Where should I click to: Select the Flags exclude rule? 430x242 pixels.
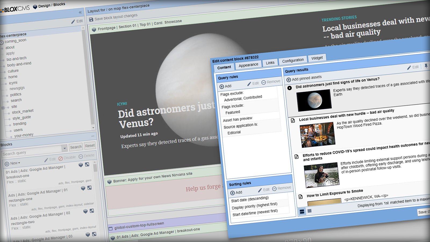(248, 97)
